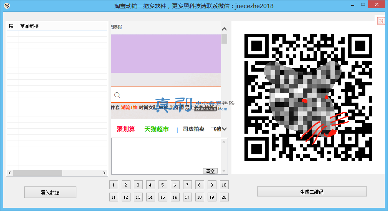The image size is (388, 211).
Task: Select numbered button 15
Action: (x=163, y=197)
